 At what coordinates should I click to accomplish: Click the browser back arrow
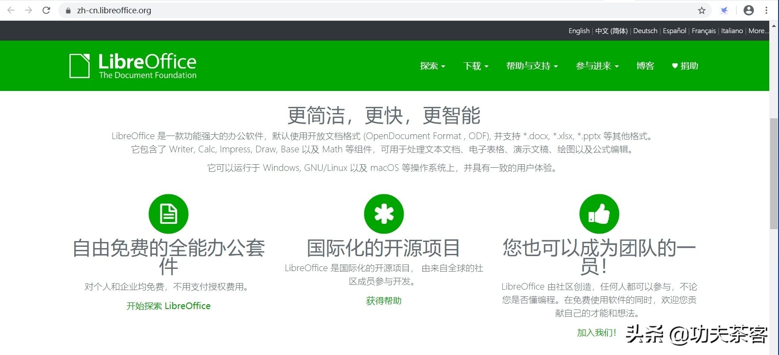point(11,10)
